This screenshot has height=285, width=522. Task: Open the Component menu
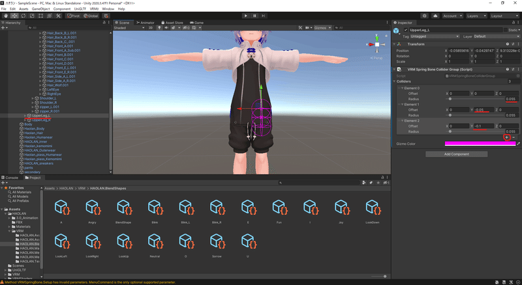(x=62, y=9)
